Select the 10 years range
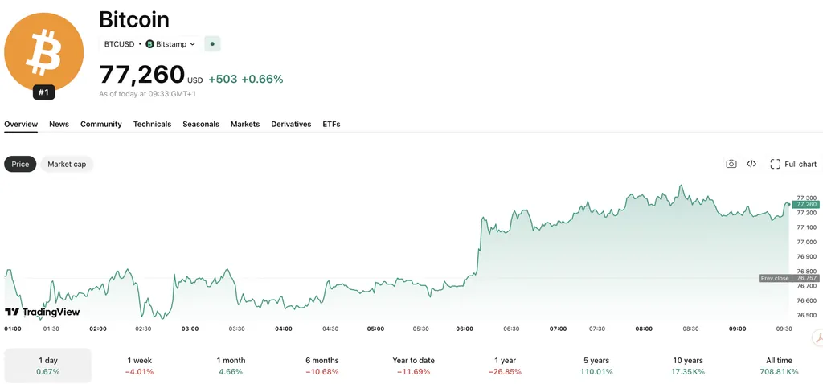The height and width of the screenshot is (384, 823). 688,366
